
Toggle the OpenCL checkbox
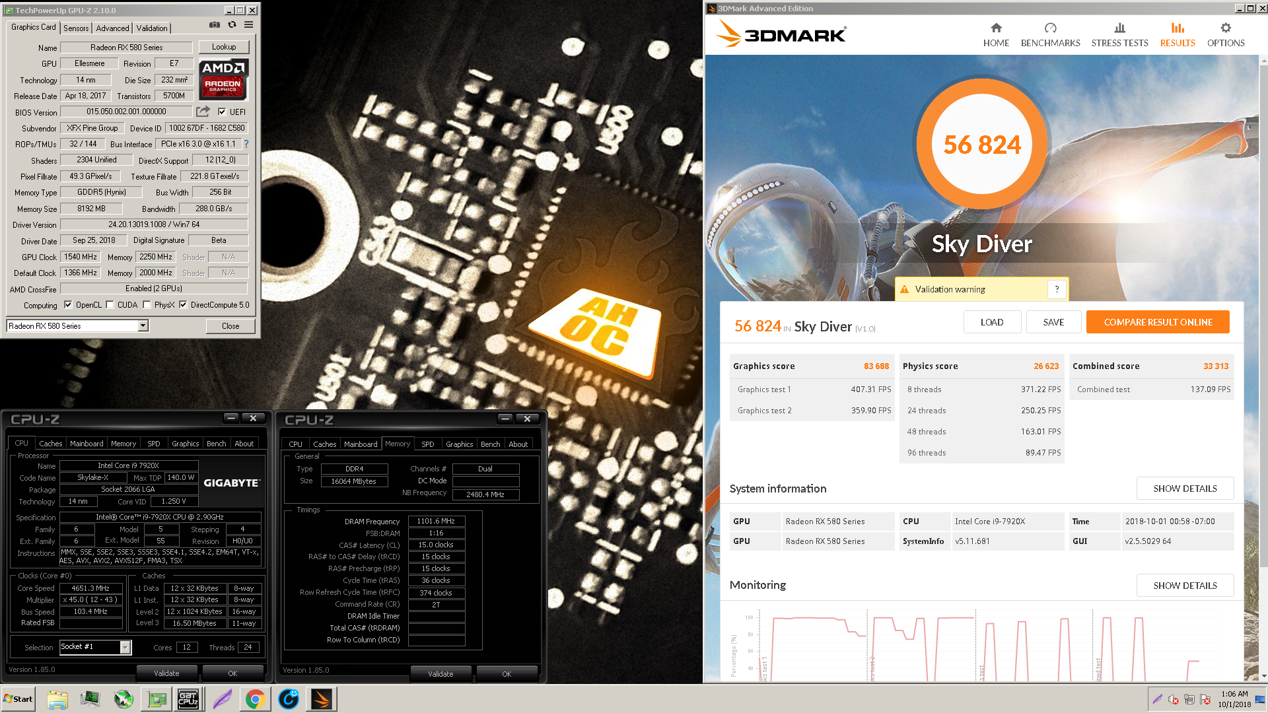click(68, 305)
